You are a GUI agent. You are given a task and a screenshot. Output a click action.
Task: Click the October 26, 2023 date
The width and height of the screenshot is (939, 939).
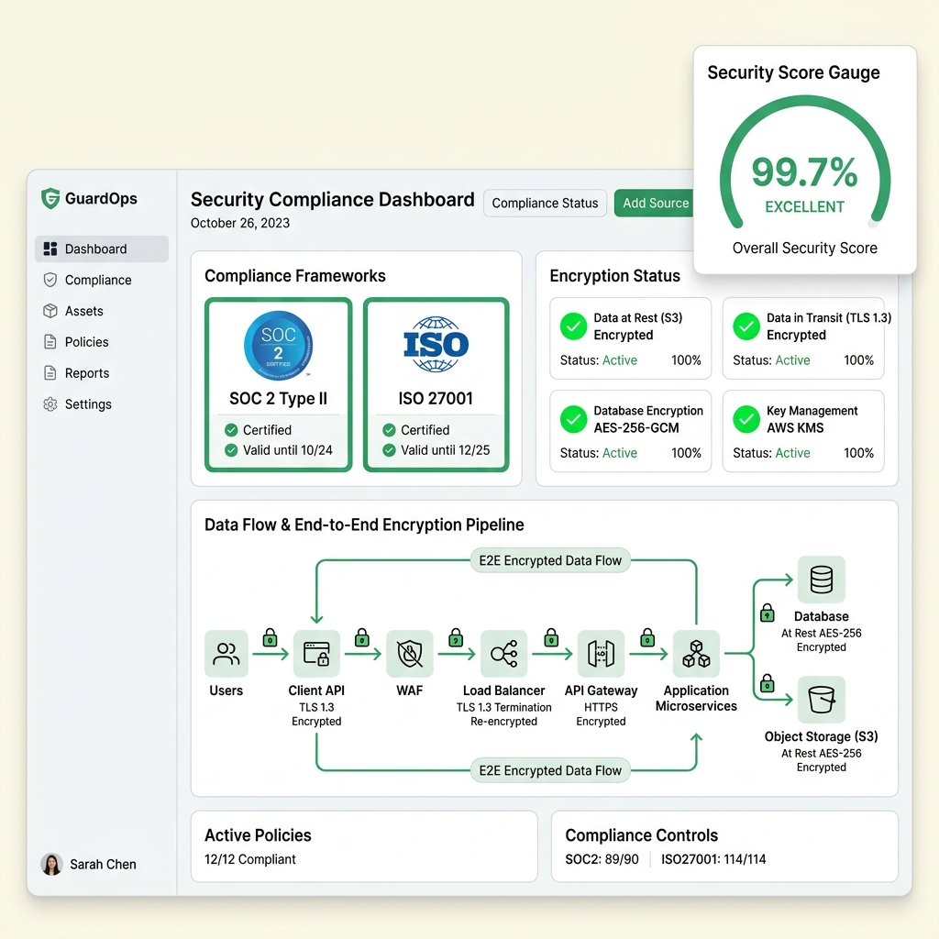click(x=240, y=223)
